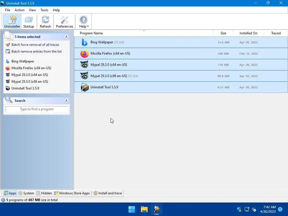Switch to the System tab
The image size is (288, 216).
click(26, 193)
